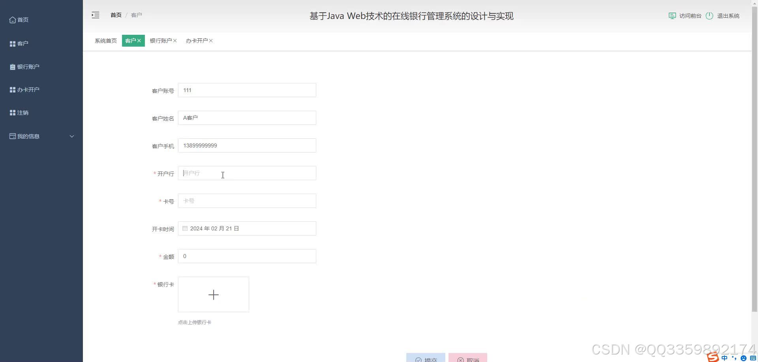
Task: Click the 点击上传银行卡 hint text
Action: (195, 322)
